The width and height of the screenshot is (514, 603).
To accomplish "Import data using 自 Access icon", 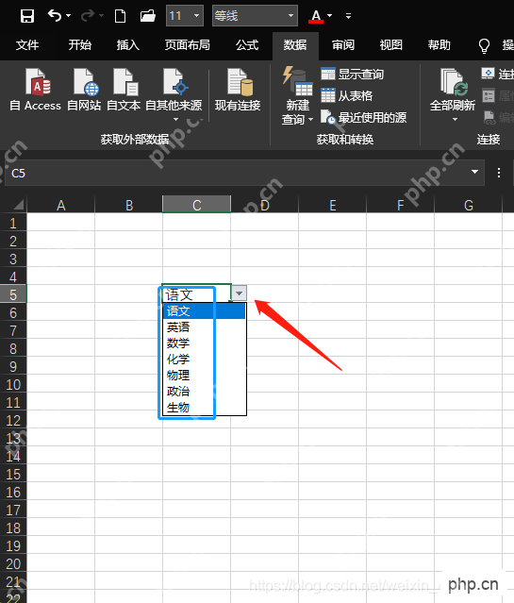I will (36, 90).
